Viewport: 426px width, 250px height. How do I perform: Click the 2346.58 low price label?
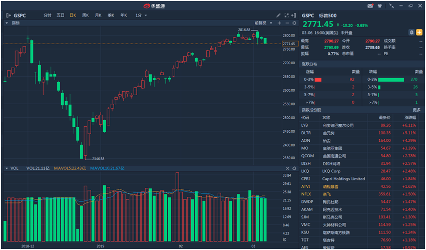(98, 159)
